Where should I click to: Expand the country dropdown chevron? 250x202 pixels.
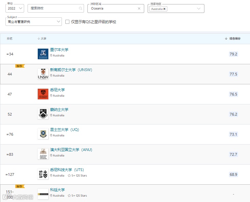click(x=199, y=9)
